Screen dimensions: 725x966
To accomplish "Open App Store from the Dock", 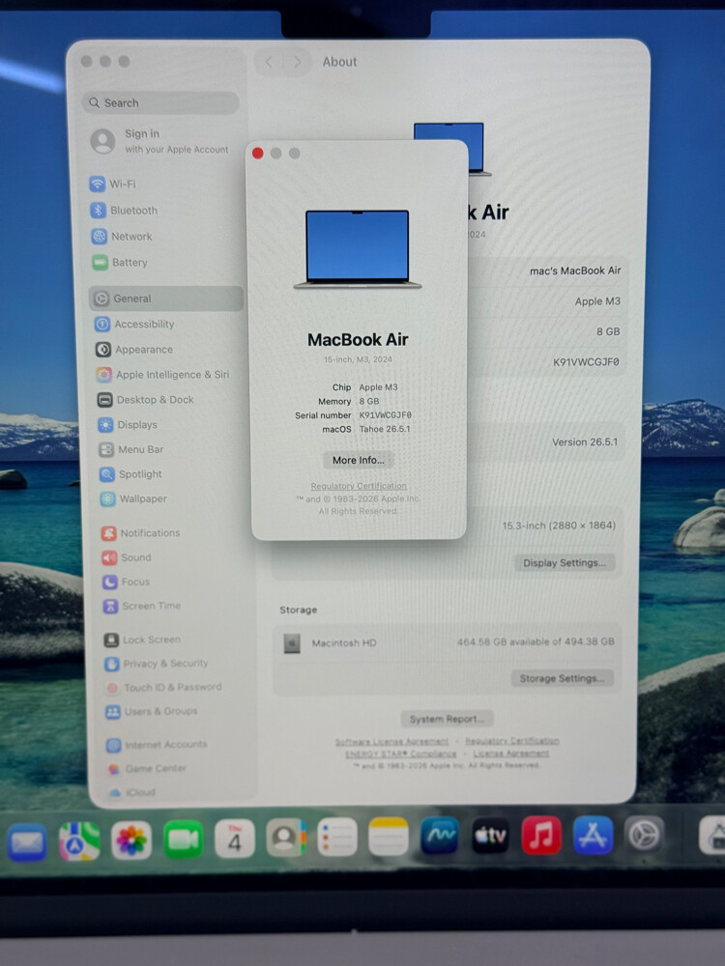I will click(x=594, y=835).
